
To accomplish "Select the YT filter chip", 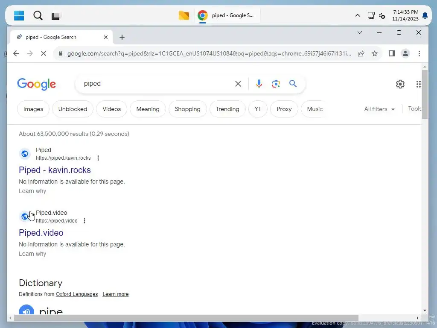I will click(x=258, y=109).
